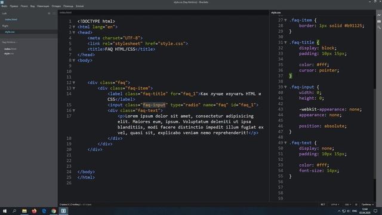Collapse the div faq fold on line 12
Viewport: 382px width, 215px height.
[x=74, y=82]
